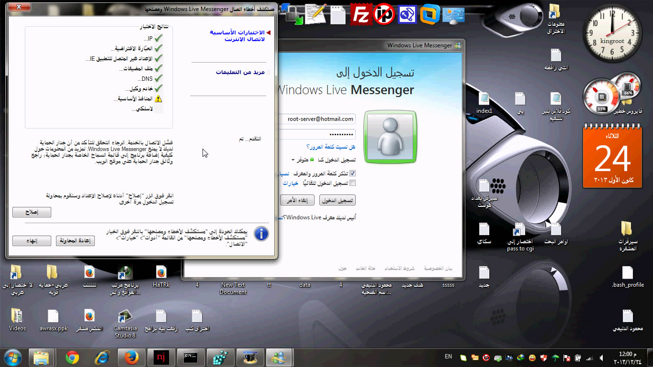The width and height of the screenshot is (653, 367).
Task: Click About (حول) link at Messenger bottom
Action: click(x=342, y=269)
